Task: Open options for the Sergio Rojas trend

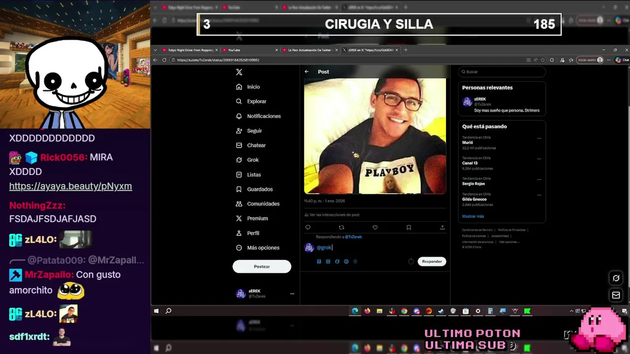Action: pos(539,180)
